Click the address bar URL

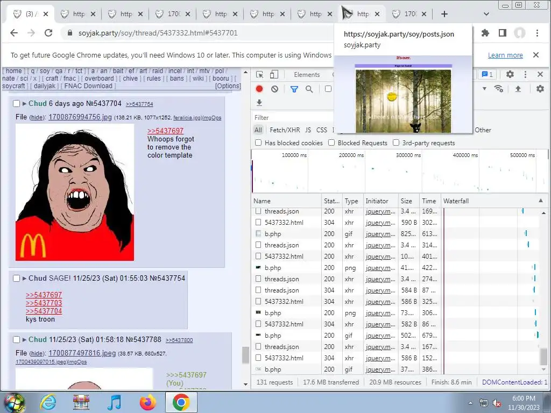(x=158, y=33)
